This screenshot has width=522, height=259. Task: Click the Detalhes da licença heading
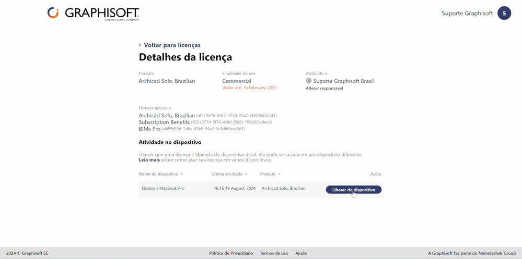(x=185, y=57)
